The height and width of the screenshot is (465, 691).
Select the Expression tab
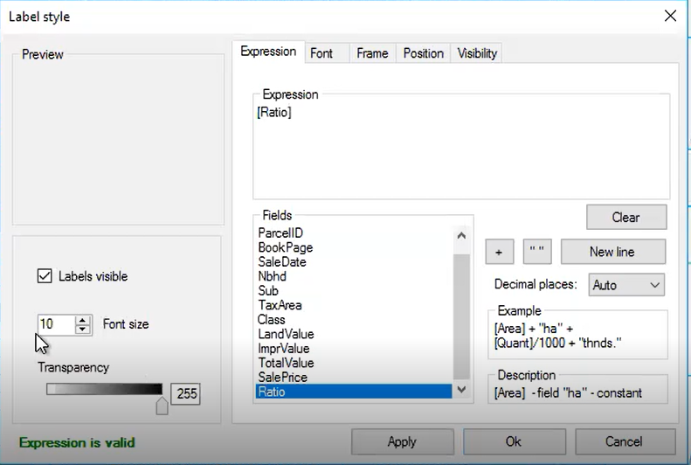[x=268, y=52]
